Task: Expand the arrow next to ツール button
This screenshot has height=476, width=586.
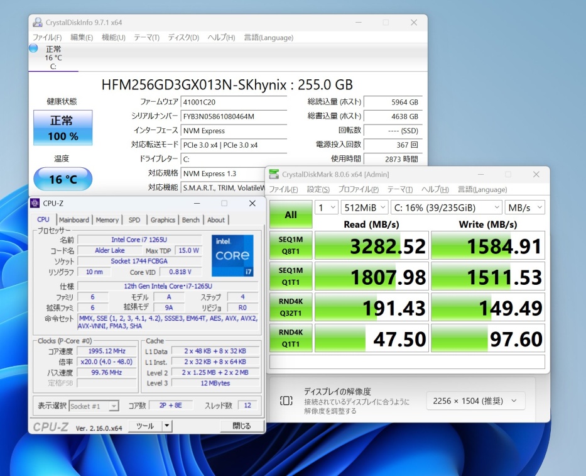Action: click(x=166, y=426)
